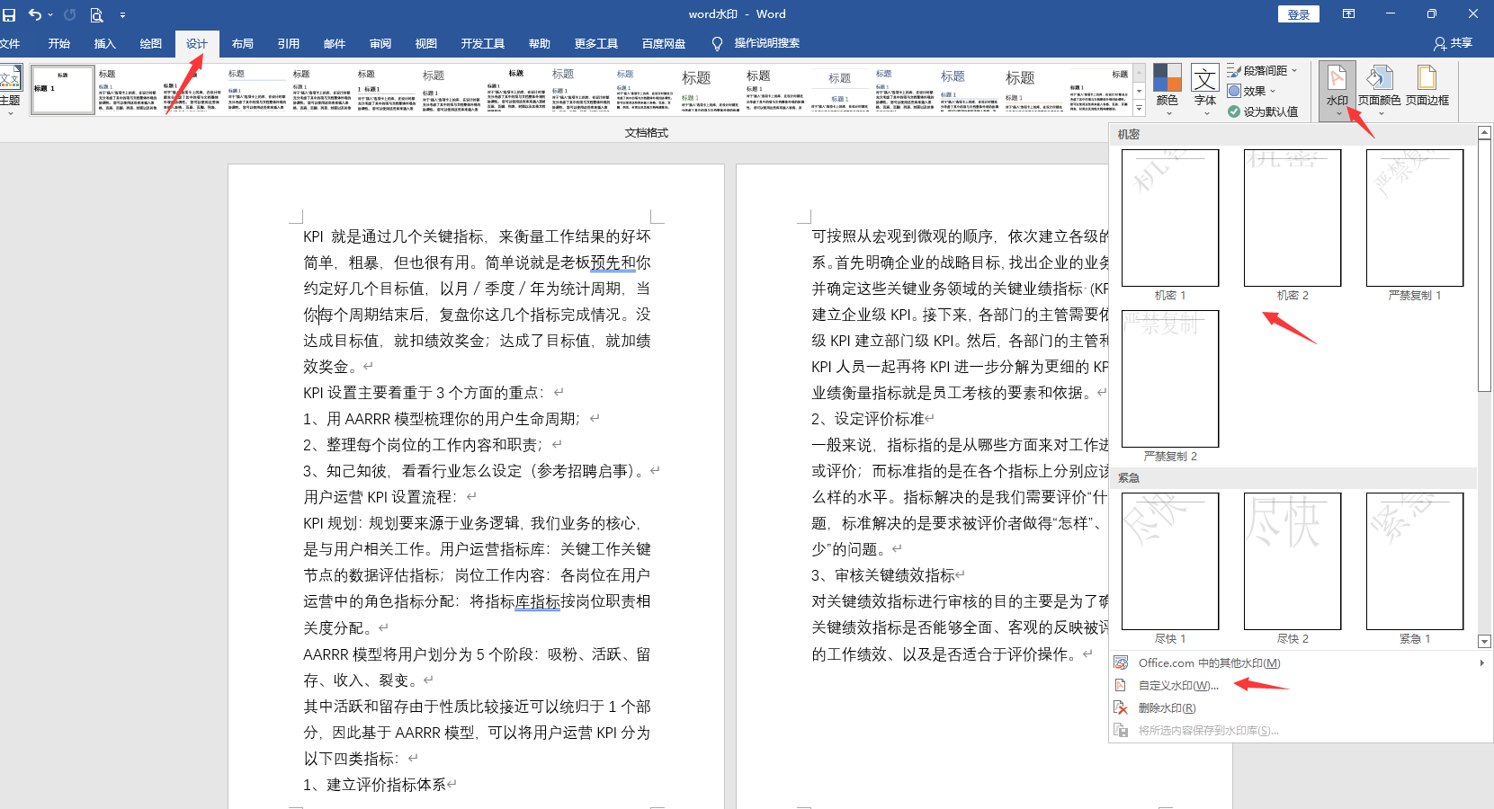Viewport: 1494px width, 809px height.
Task: Switch to the 插入 ribbon tab
Action: tap(104, 43)
